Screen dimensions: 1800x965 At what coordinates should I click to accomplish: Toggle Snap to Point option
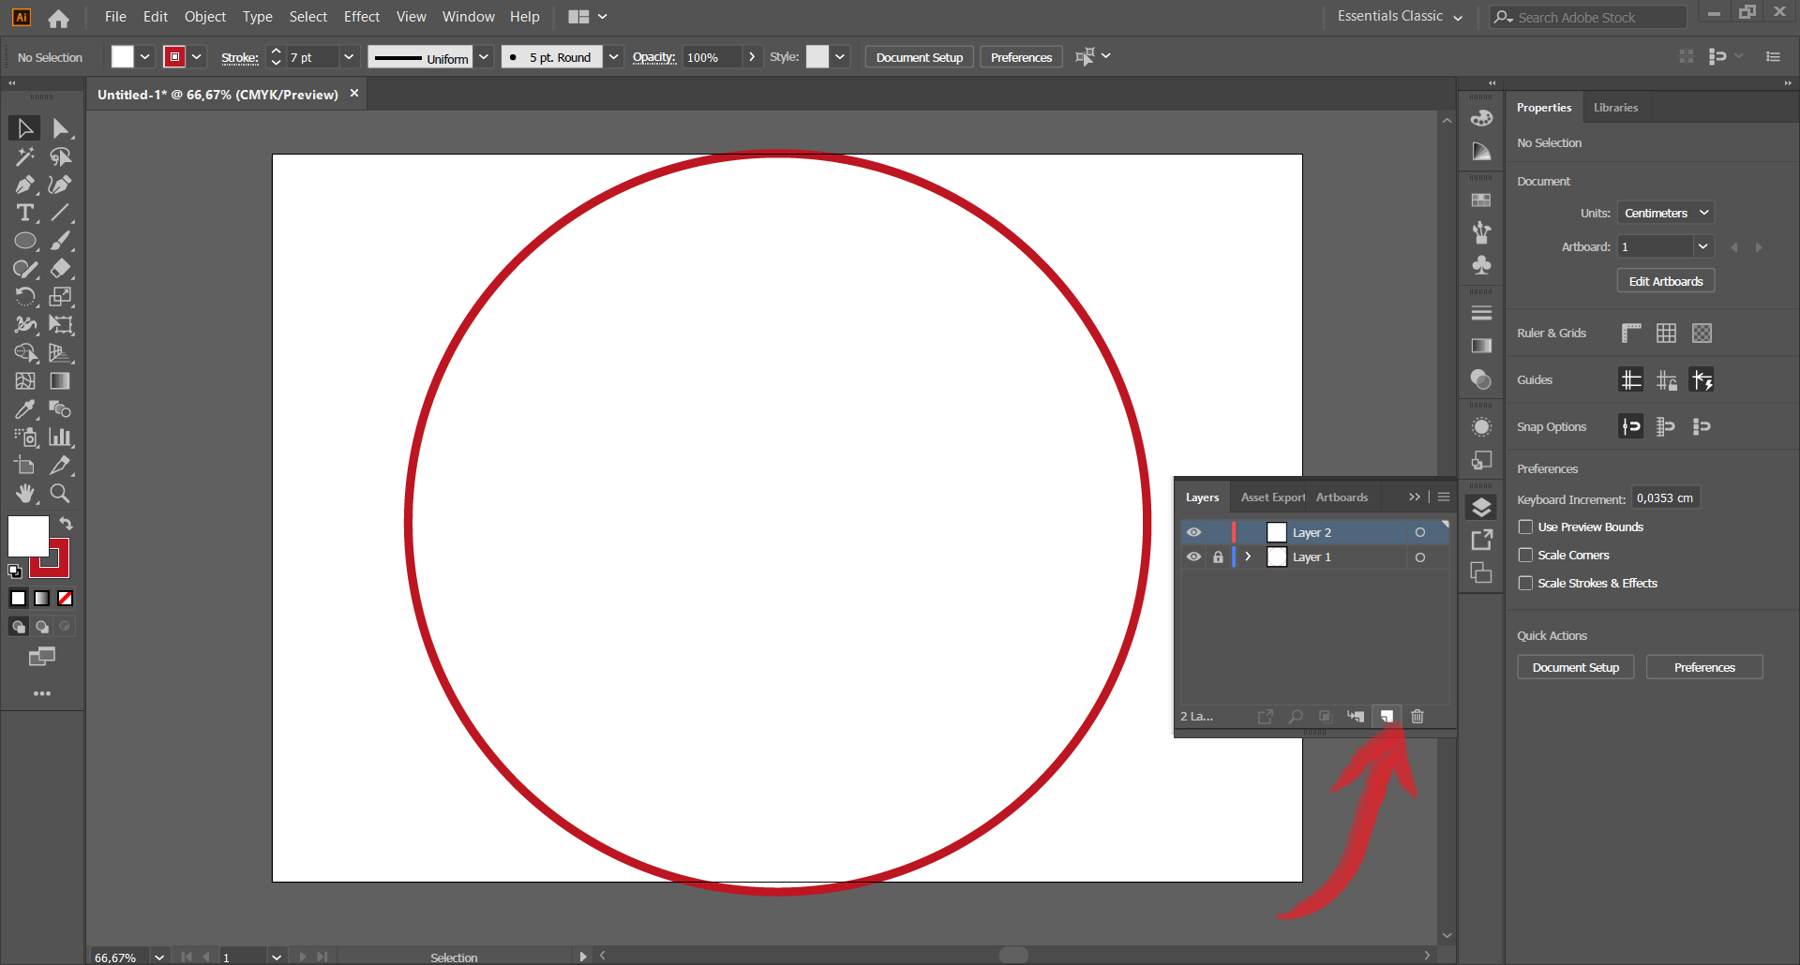click(1631, 427)
